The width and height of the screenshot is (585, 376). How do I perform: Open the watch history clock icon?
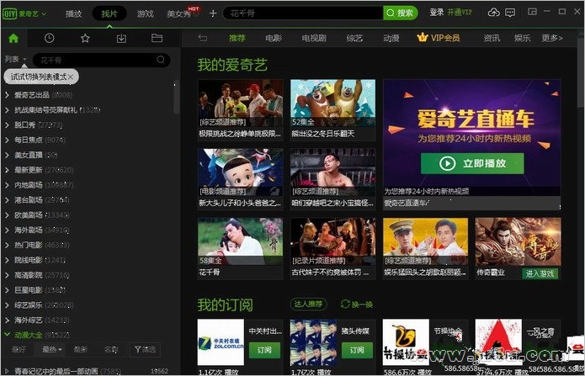click(50, 38)
